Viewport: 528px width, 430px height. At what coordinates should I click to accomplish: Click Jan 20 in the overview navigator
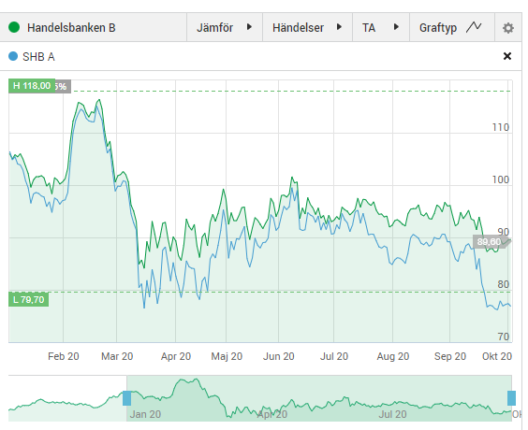[145, 414]
